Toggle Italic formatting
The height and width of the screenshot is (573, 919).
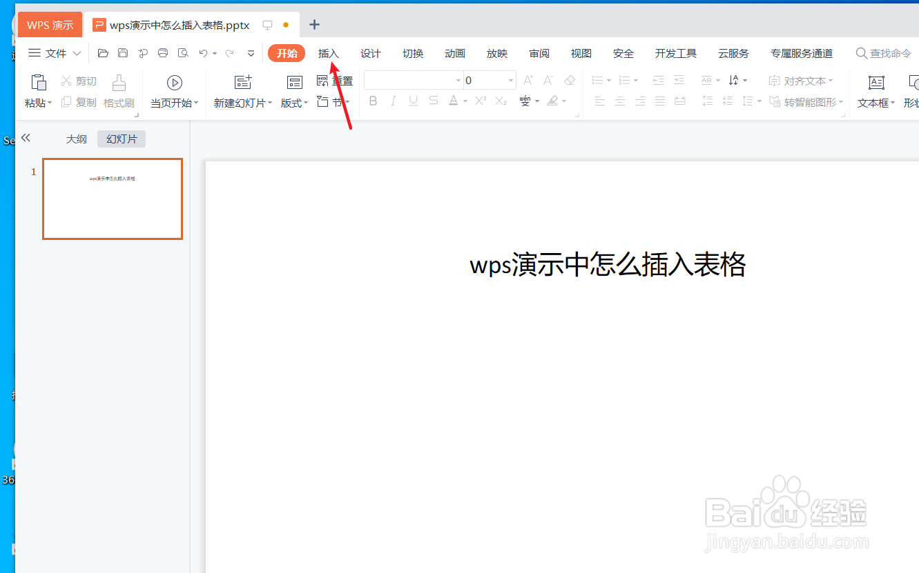(393, 101)
